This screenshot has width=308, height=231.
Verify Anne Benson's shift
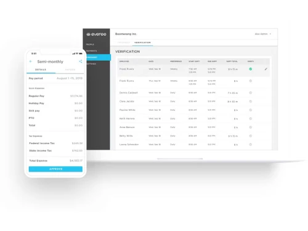point(251,128)
